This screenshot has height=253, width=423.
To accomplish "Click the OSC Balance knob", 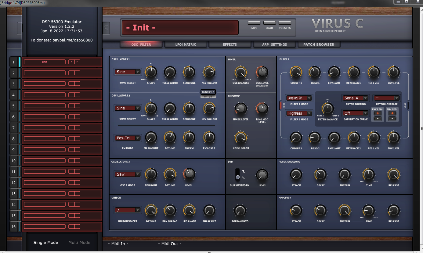I will (241, 72).
